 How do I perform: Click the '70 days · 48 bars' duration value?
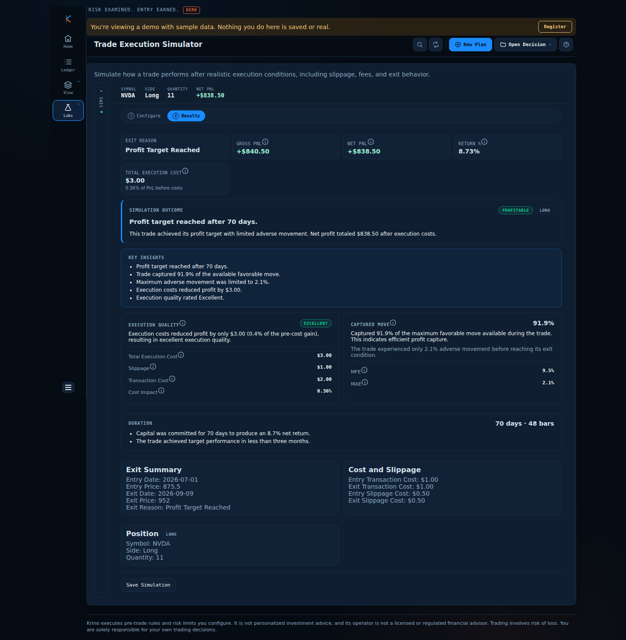(525, 423)
